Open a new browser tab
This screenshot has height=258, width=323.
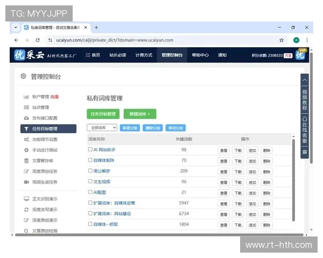(96, 27)
